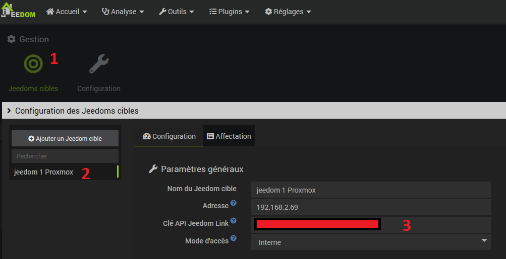Click the Adresse input field
This screenshot has height=259, width=506.
[371, 207]
